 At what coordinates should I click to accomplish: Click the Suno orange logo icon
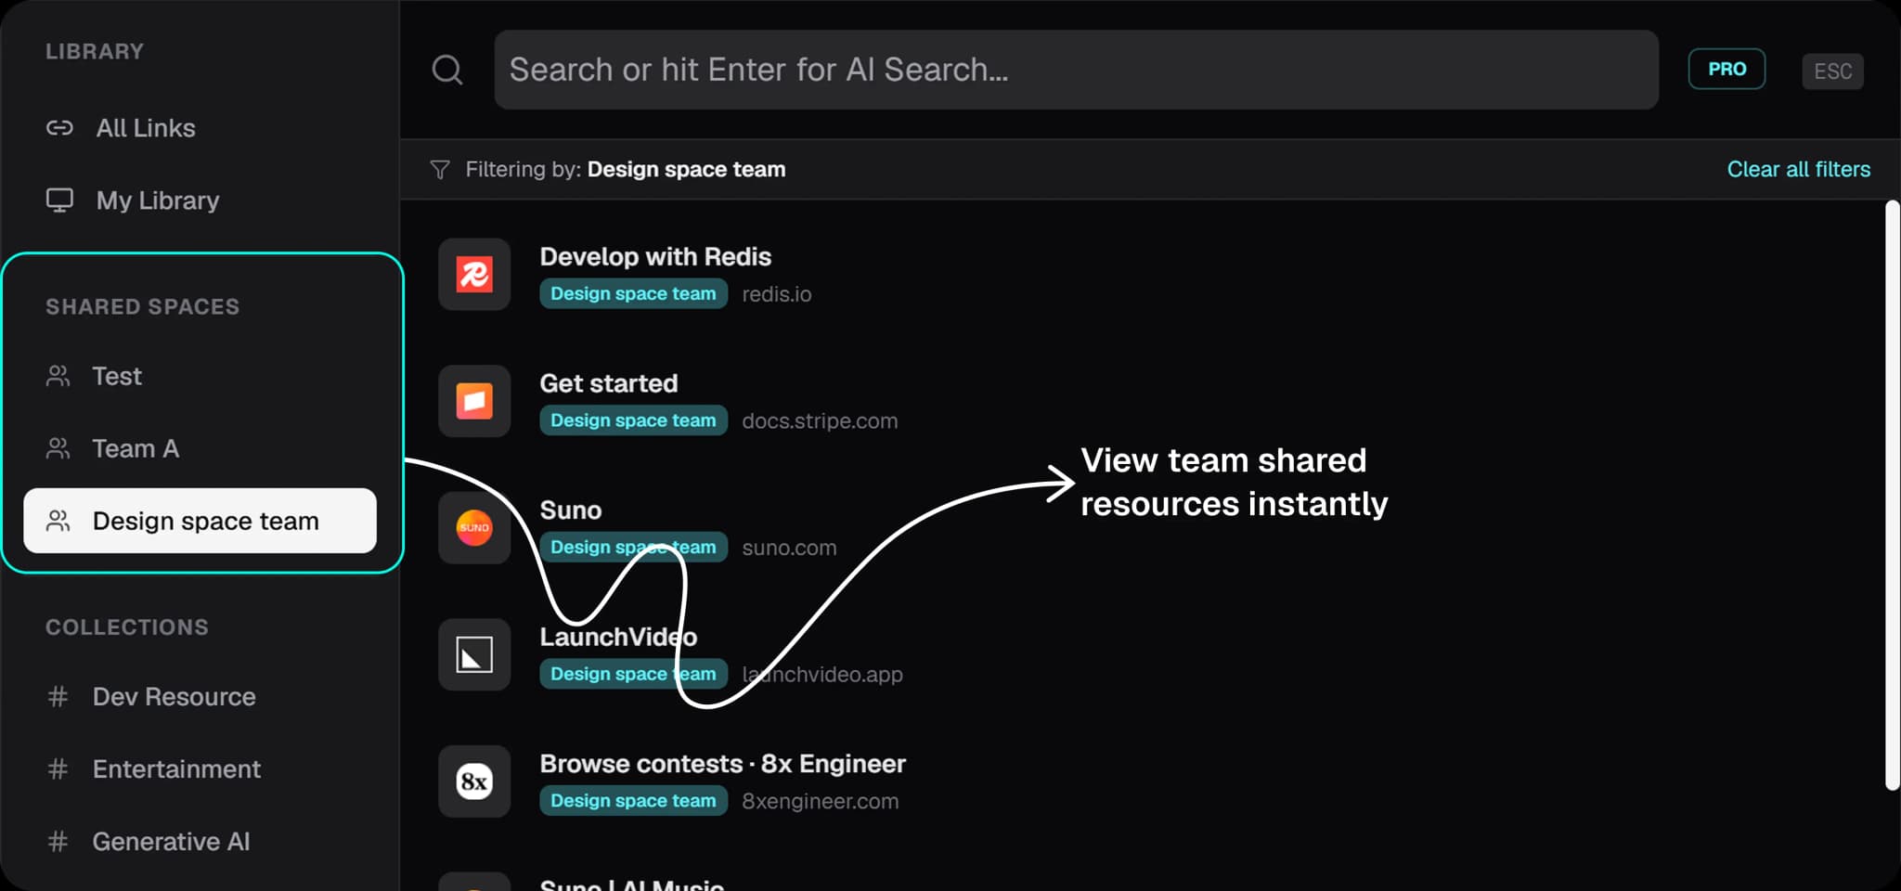(474, 527)
